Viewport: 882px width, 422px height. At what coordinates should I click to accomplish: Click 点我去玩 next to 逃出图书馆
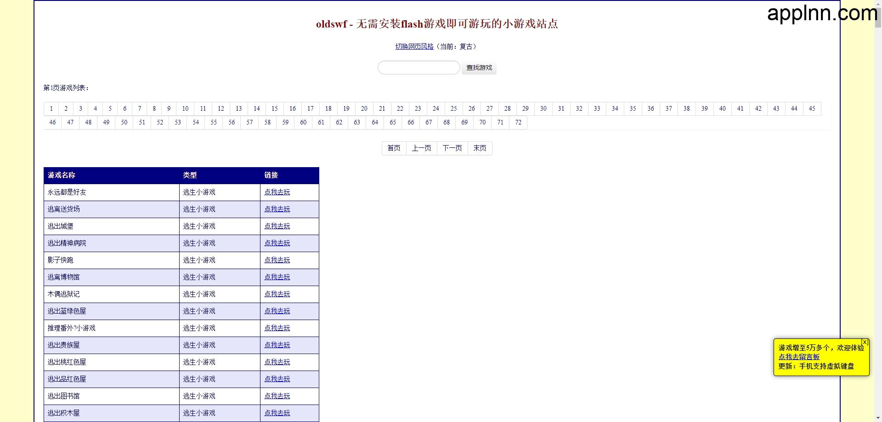point(277,396)
